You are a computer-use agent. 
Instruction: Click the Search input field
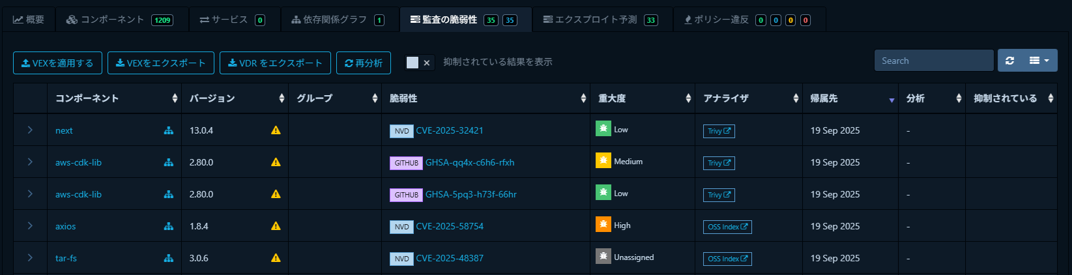click(933, 61)
